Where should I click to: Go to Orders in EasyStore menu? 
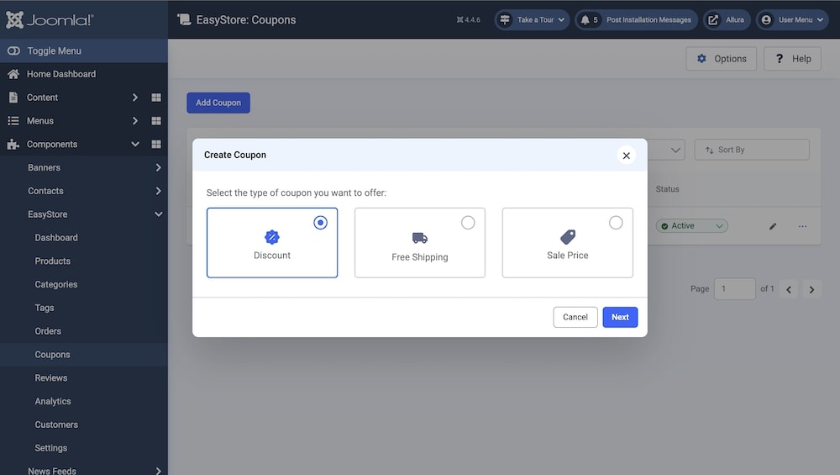click(x=48, y=331)
